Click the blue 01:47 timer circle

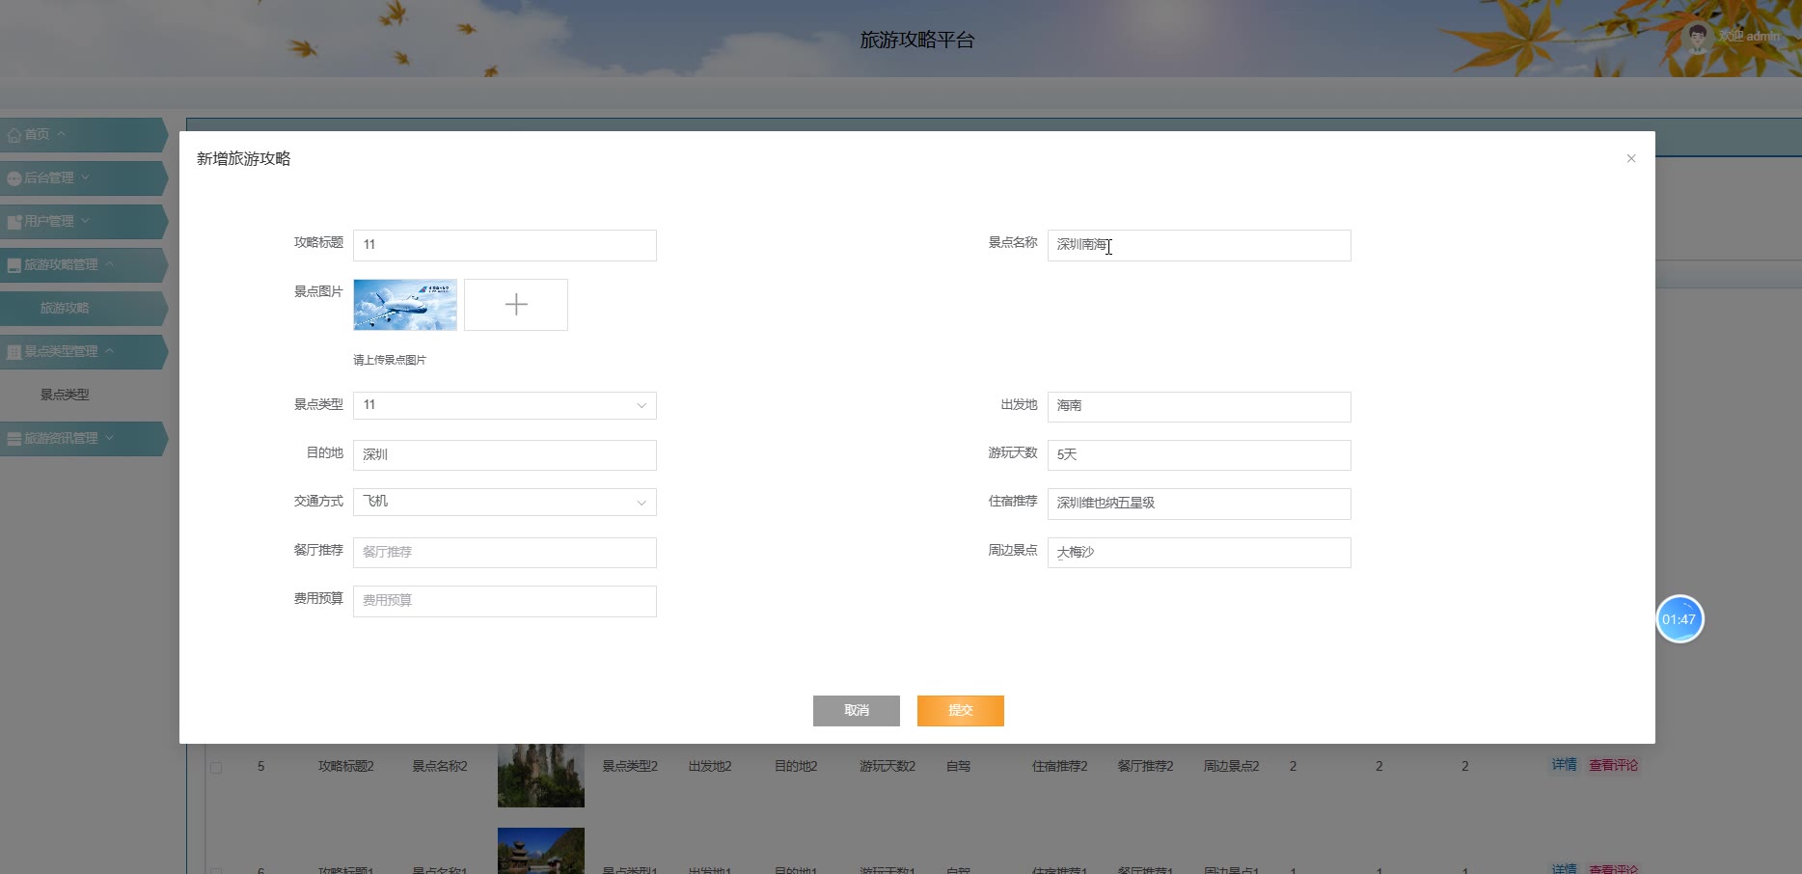1679,619
